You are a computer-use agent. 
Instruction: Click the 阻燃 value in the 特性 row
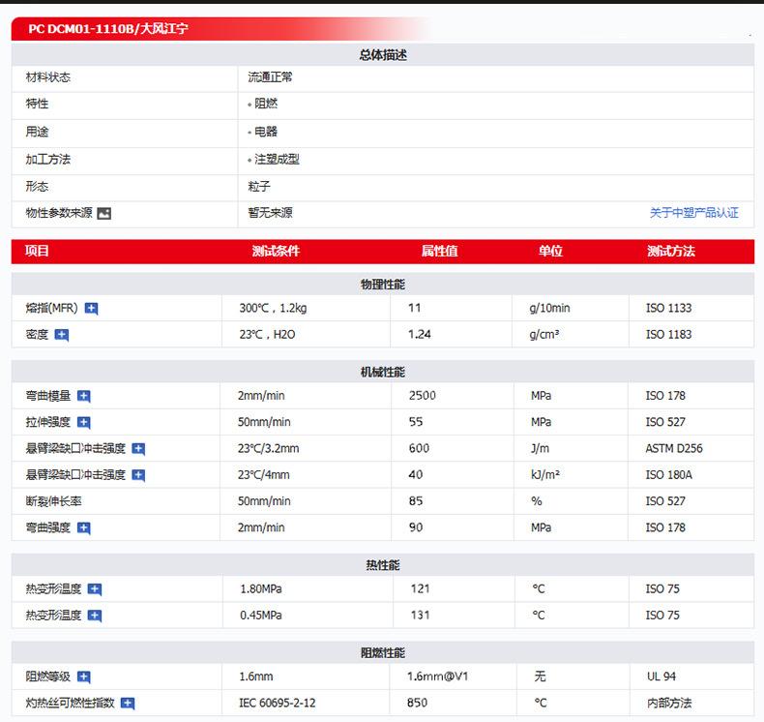point(266,104)
